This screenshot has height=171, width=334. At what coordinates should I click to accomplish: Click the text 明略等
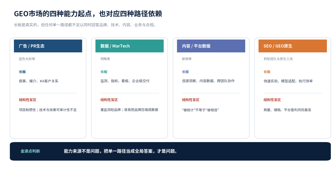click(x=105, y=59)
